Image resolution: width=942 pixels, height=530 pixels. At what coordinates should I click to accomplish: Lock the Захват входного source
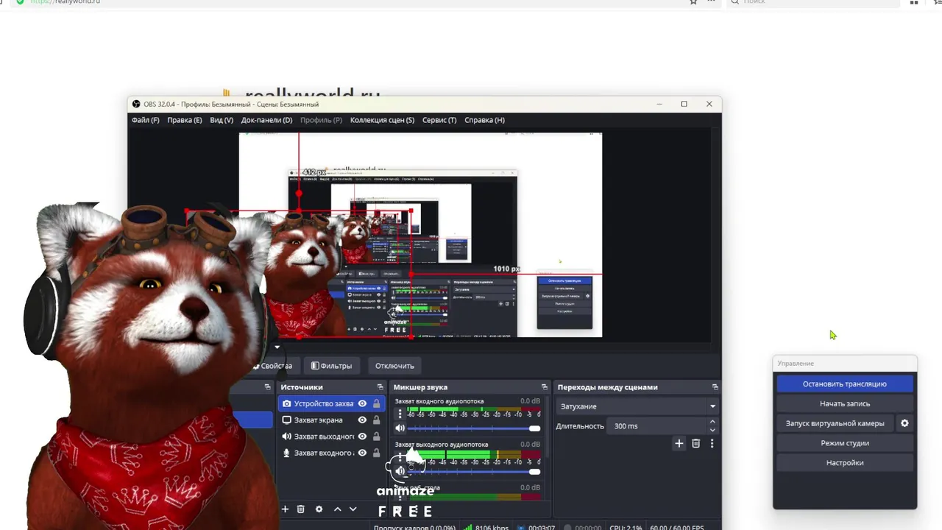coord(376,453)
